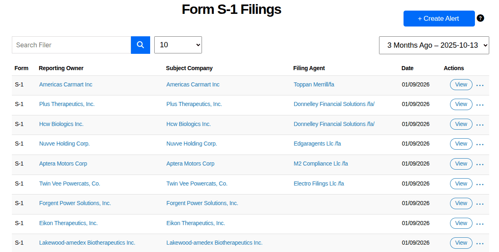The height and width of the screenshot is (252, 499).
Task: Open Aptera Motors Corp reporting owner link
Action: coord(63,164)
